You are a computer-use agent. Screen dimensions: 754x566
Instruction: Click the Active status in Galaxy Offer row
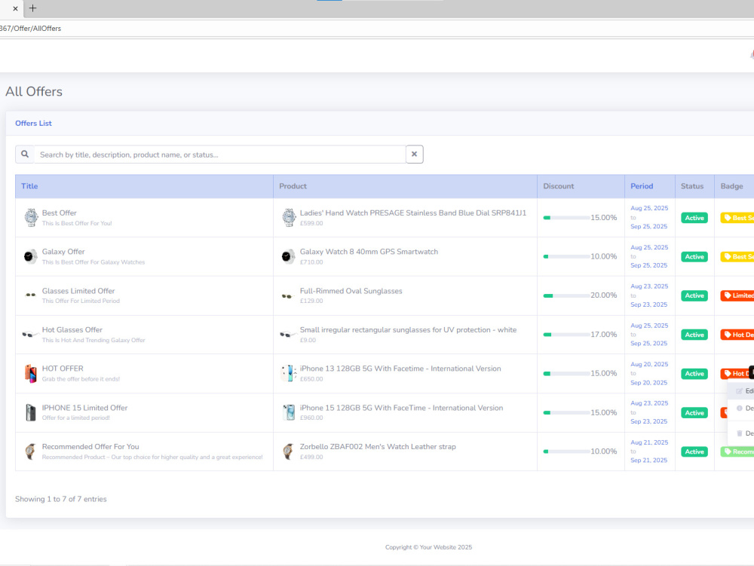(694, 256)
